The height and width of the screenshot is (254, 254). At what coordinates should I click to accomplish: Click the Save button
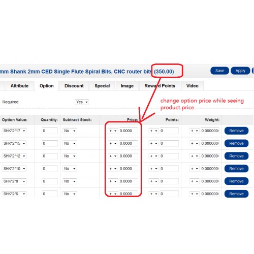219,71
